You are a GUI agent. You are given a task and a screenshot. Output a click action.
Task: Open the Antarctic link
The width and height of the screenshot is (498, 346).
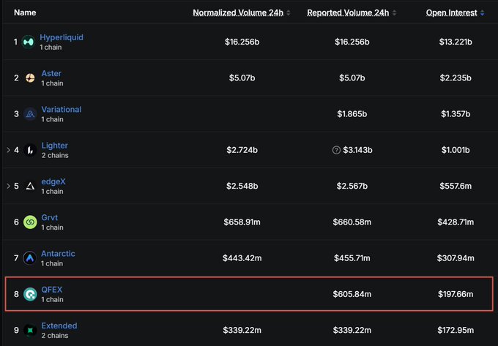[58, 254]
